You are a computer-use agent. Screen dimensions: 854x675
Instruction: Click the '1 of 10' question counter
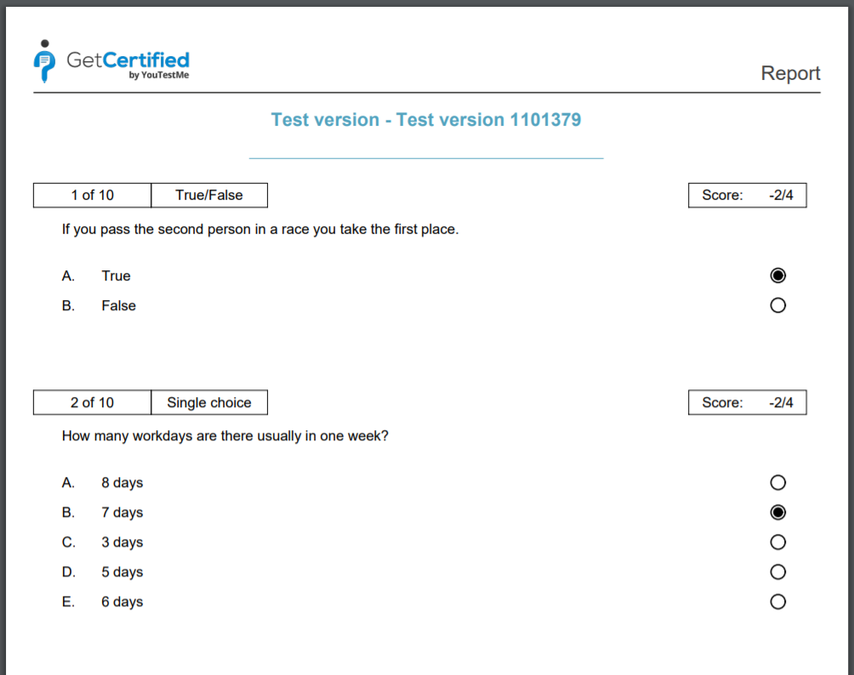point(91,195)
